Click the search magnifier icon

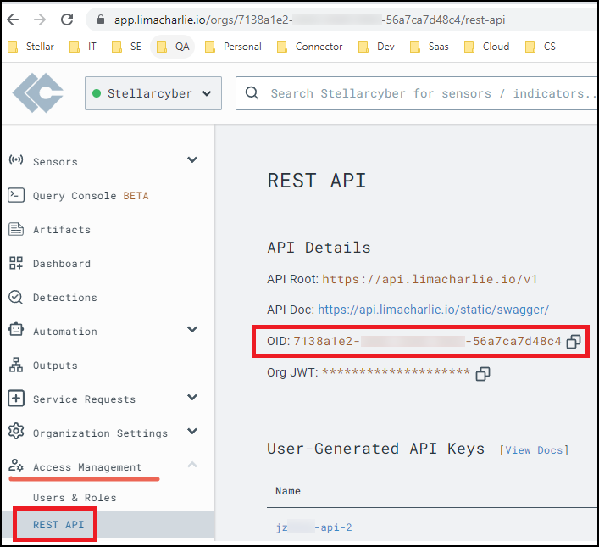coord(252,93)
